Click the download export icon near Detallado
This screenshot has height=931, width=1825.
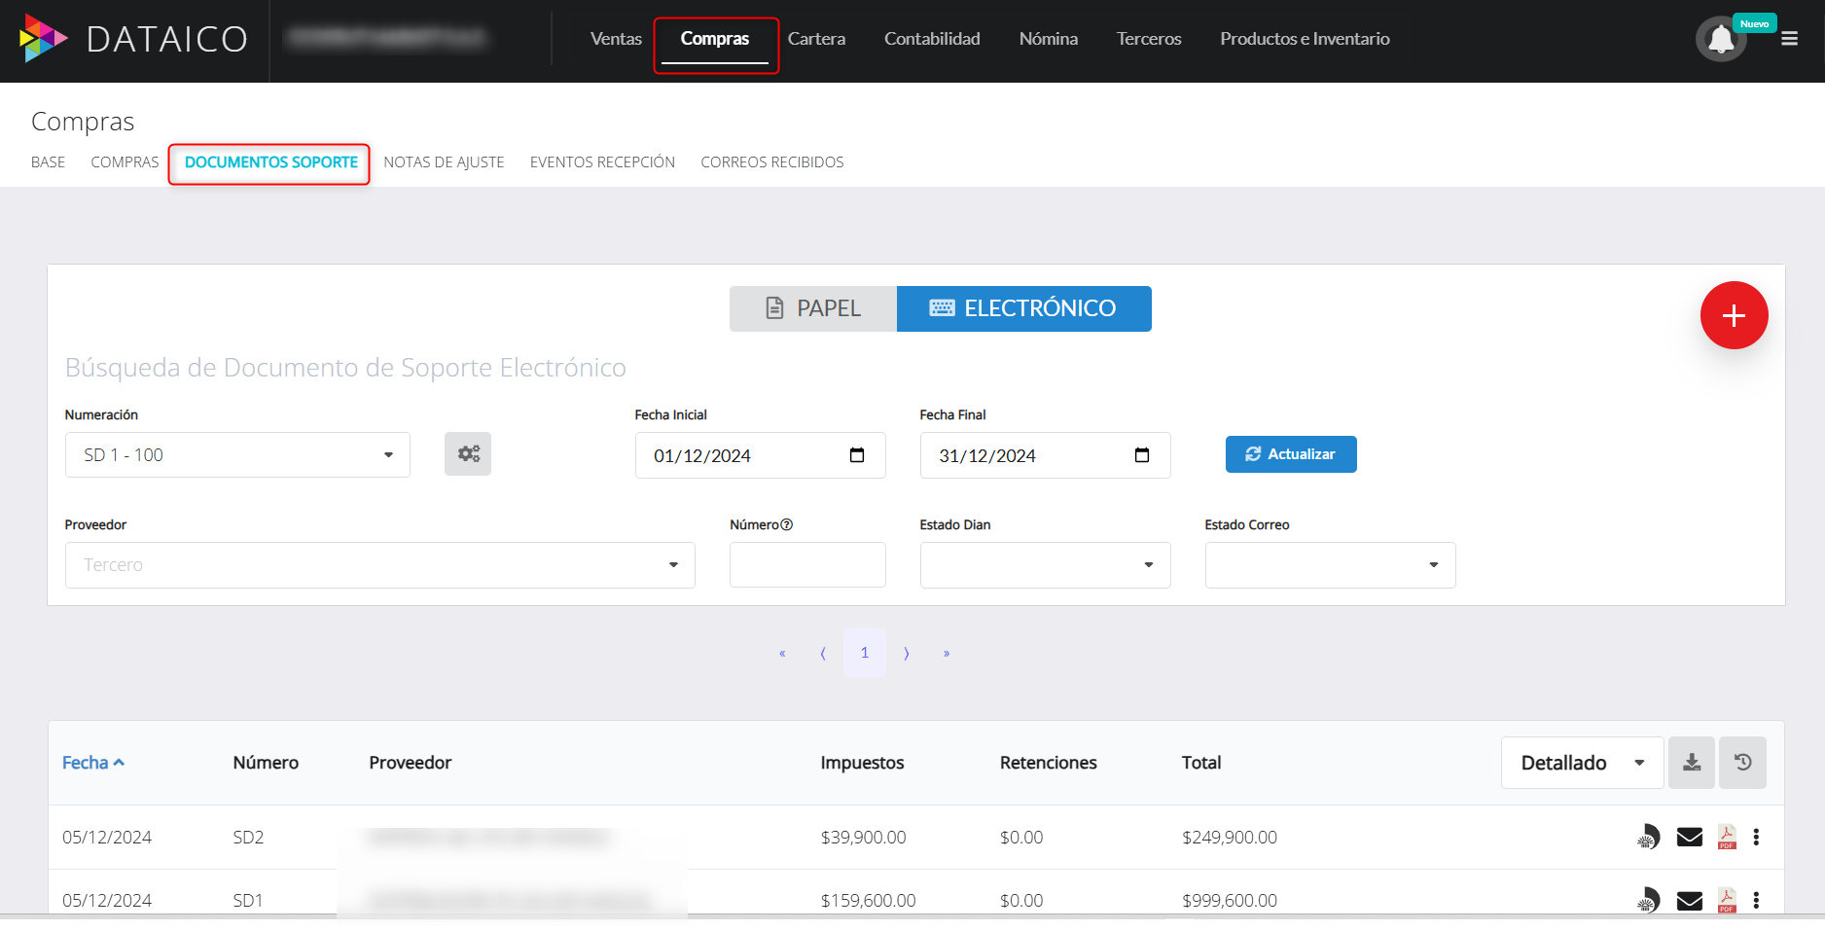coord(1691,763)
